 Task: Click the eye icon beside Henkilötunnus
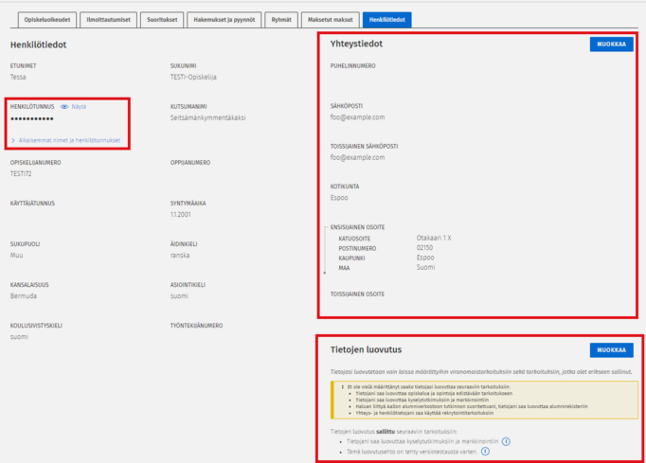(x=64, y=107)
